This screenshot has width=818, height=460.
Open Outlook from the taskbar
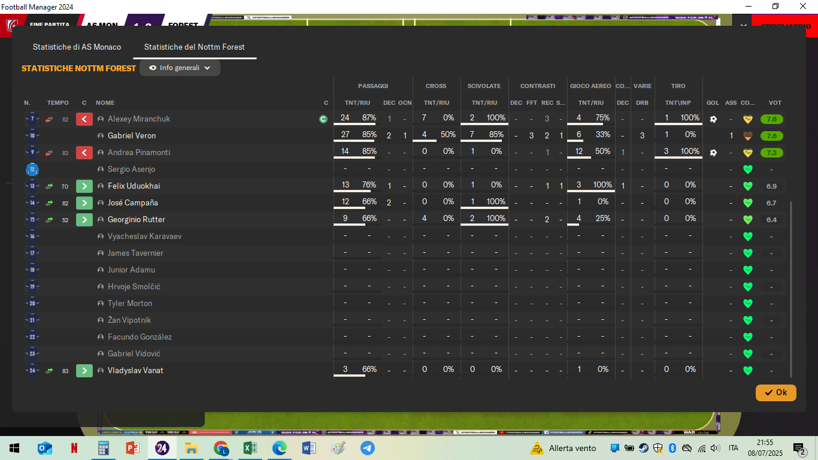[x=45, y=448]
